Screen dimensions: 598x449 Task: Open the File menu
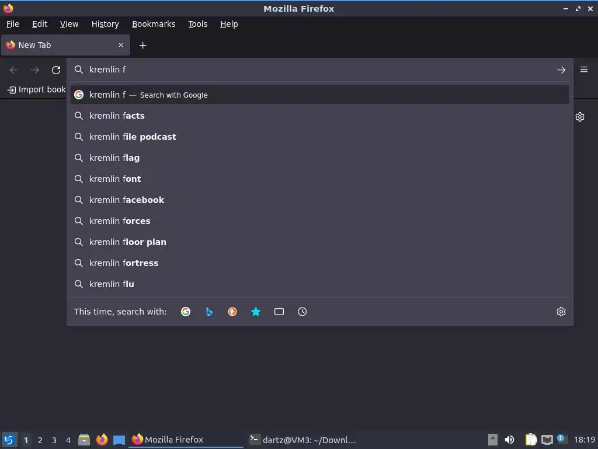click(x=13, y=24)
